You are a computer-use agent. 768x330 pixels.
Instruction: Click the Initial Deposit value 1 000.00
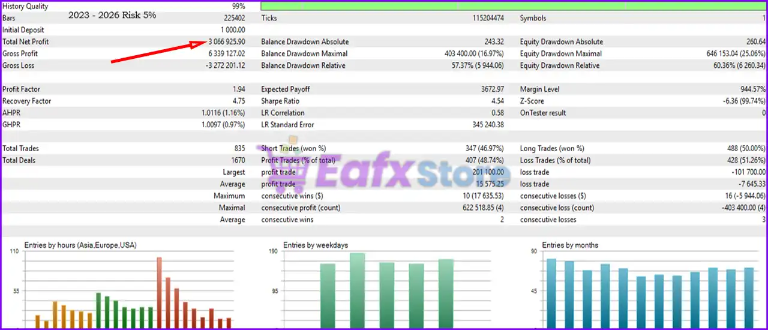(x=233, y=30)
